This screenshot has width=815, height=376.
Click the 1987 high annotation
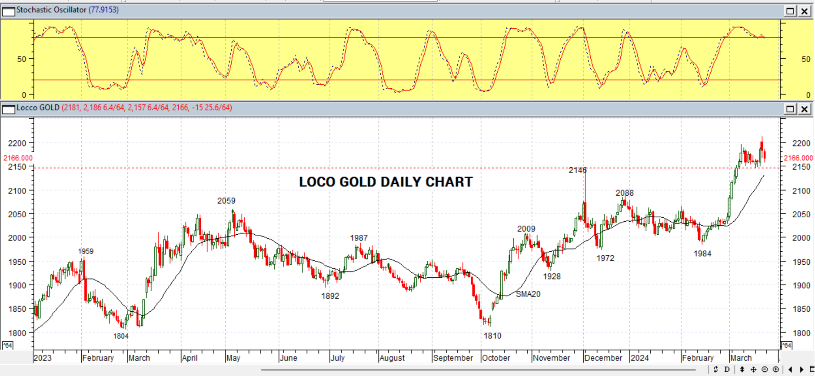click(x=359, y=238)
